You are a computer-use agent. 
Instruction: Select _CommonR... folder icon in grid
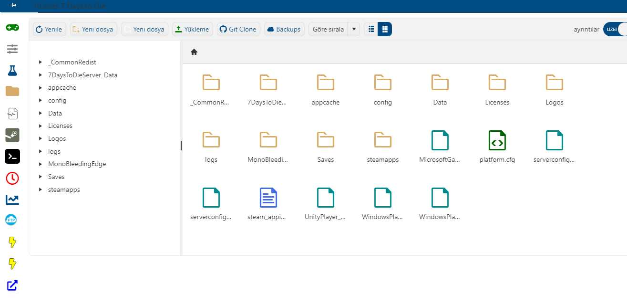click(211, 83)
